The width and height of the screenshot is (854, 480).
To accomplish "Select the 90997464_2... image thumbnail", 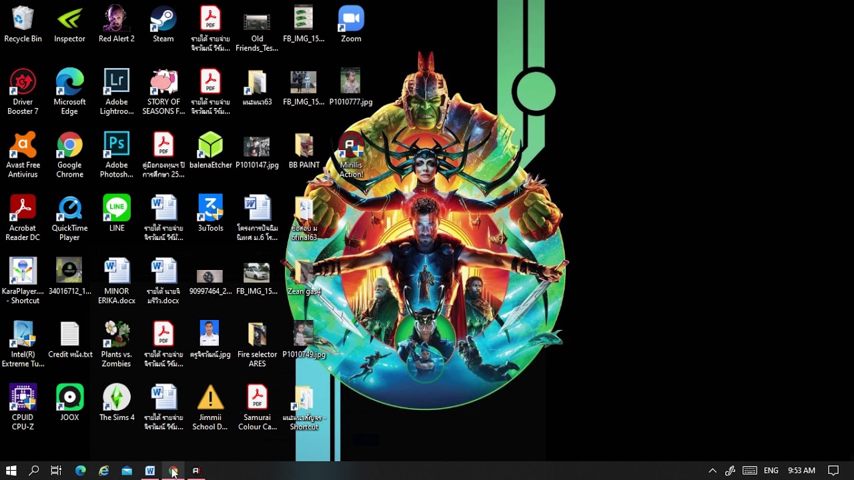I will click(210, 277).
